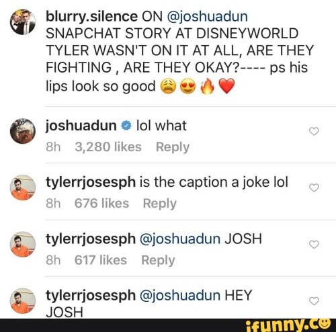Like joshuadun's 'lol what' comment
Image resolution: width=336 pixels, height=332 pixels.
click(314, 131)
